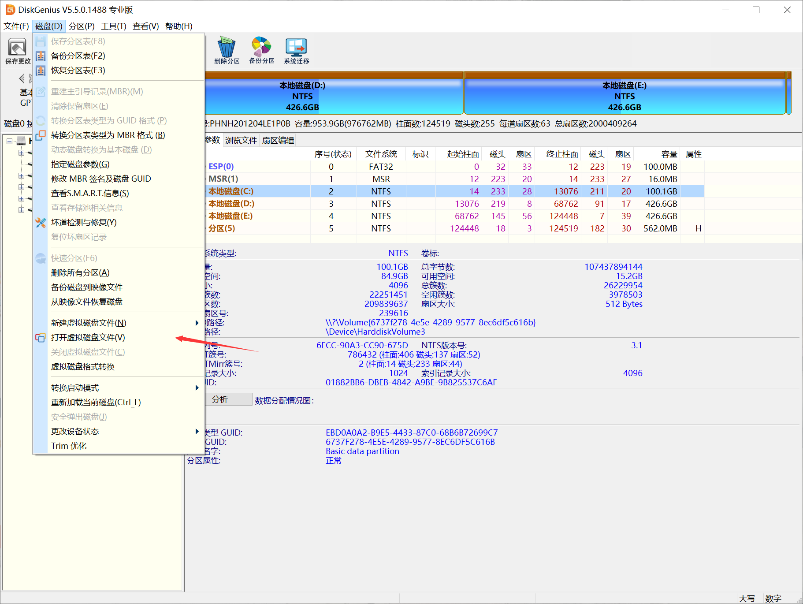The width and height of the screenshot is (803, 604).
Task: Open the 分区(P) menu
Action: pyautogui.click(x=82, y=26)
